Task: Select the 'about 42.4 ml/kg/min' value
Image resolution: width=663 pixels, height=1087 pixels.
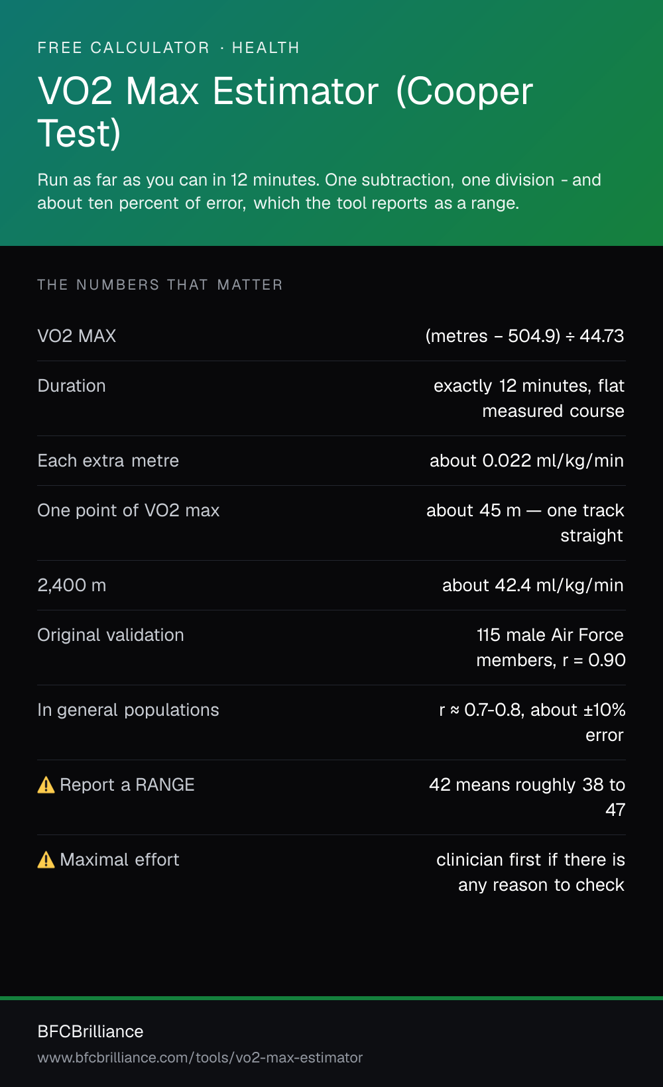Action: [x=533, y=585]
